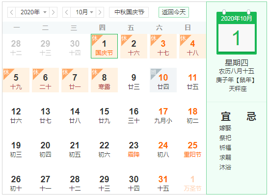Select October 7 廿一
269x196 pixels.
coord(75,80)
